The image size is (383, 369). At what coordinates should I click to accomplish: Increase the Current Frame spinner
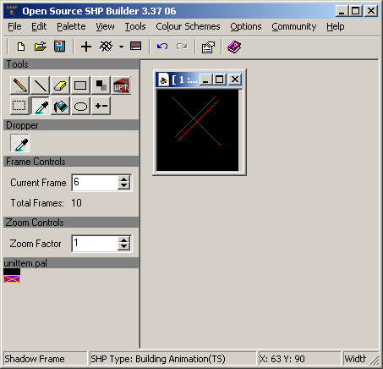tap(123, 179)
